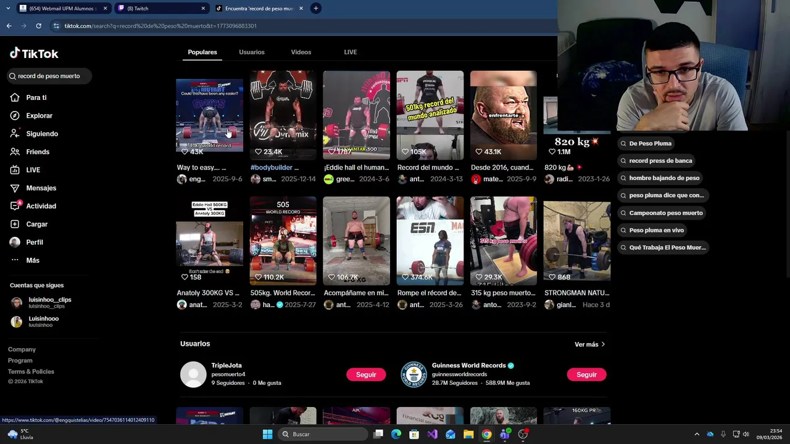Image resolution: width=790 pixels, height=444 pixels.
Task: Open Actividad notifications
Action: point(33,206)
